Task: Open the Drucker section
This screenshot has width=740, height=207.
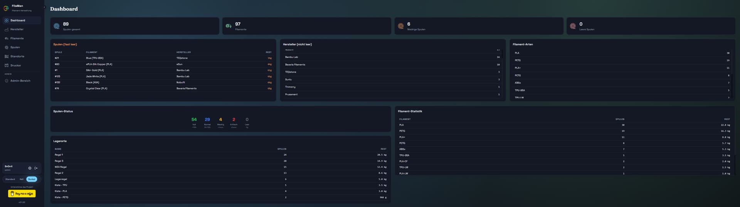Action: click(x=22, y=66)
